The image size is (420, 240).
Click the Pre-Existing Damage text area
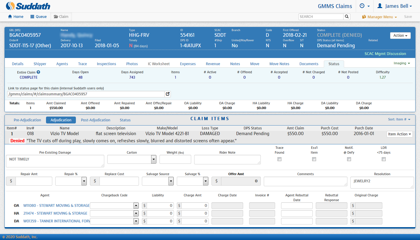[55, 161]
